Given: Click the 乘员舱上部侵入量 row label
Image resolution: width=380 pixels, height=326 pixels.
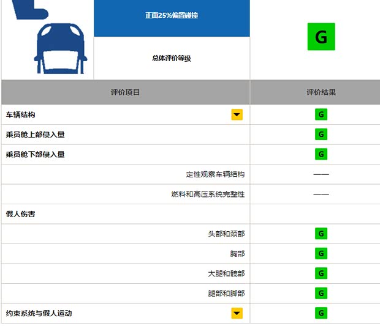Looking at the screenshot, I should pyautogui.click(x=36, y=135).
